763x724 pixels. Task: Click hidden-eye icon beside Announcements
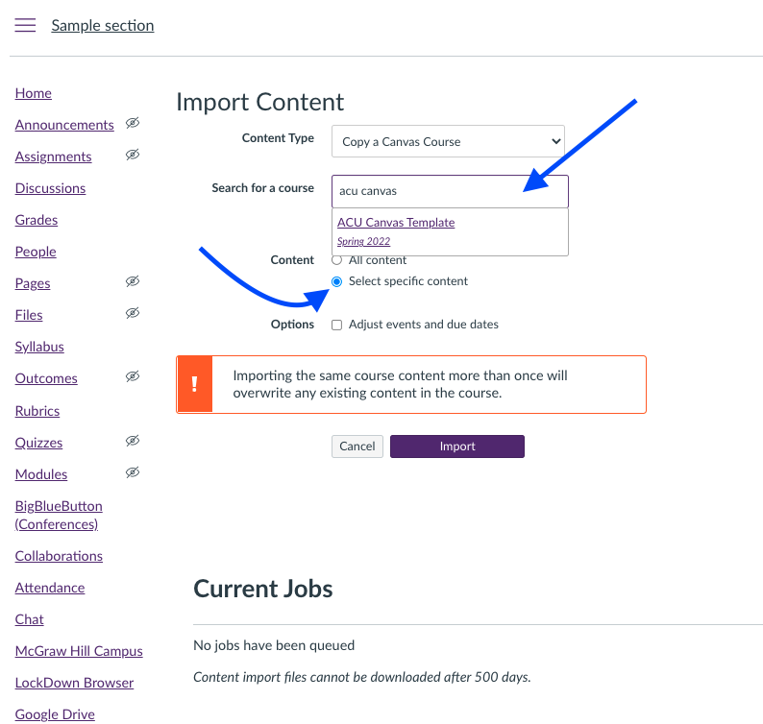coord(133,124)
